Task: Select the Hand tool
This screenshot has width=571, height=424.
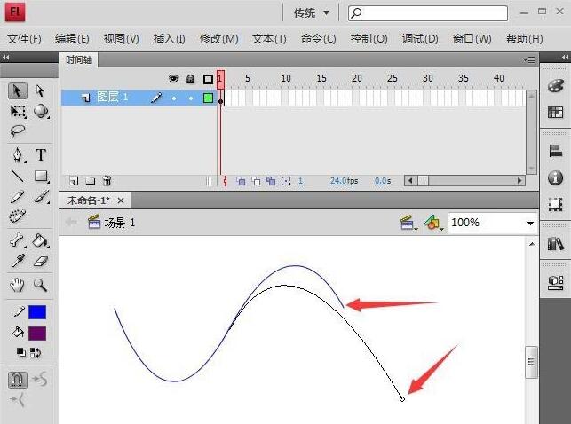Action: pos(18,285)
